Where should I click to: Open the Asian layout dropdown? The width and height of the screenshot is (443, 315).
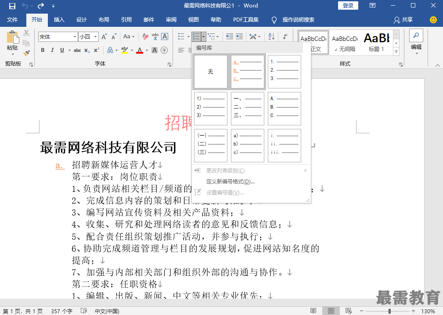click(255, 37)
